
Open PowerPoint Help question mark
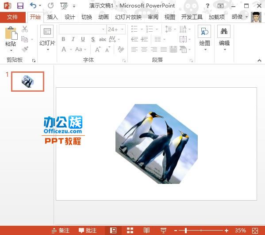pos(207,6)
